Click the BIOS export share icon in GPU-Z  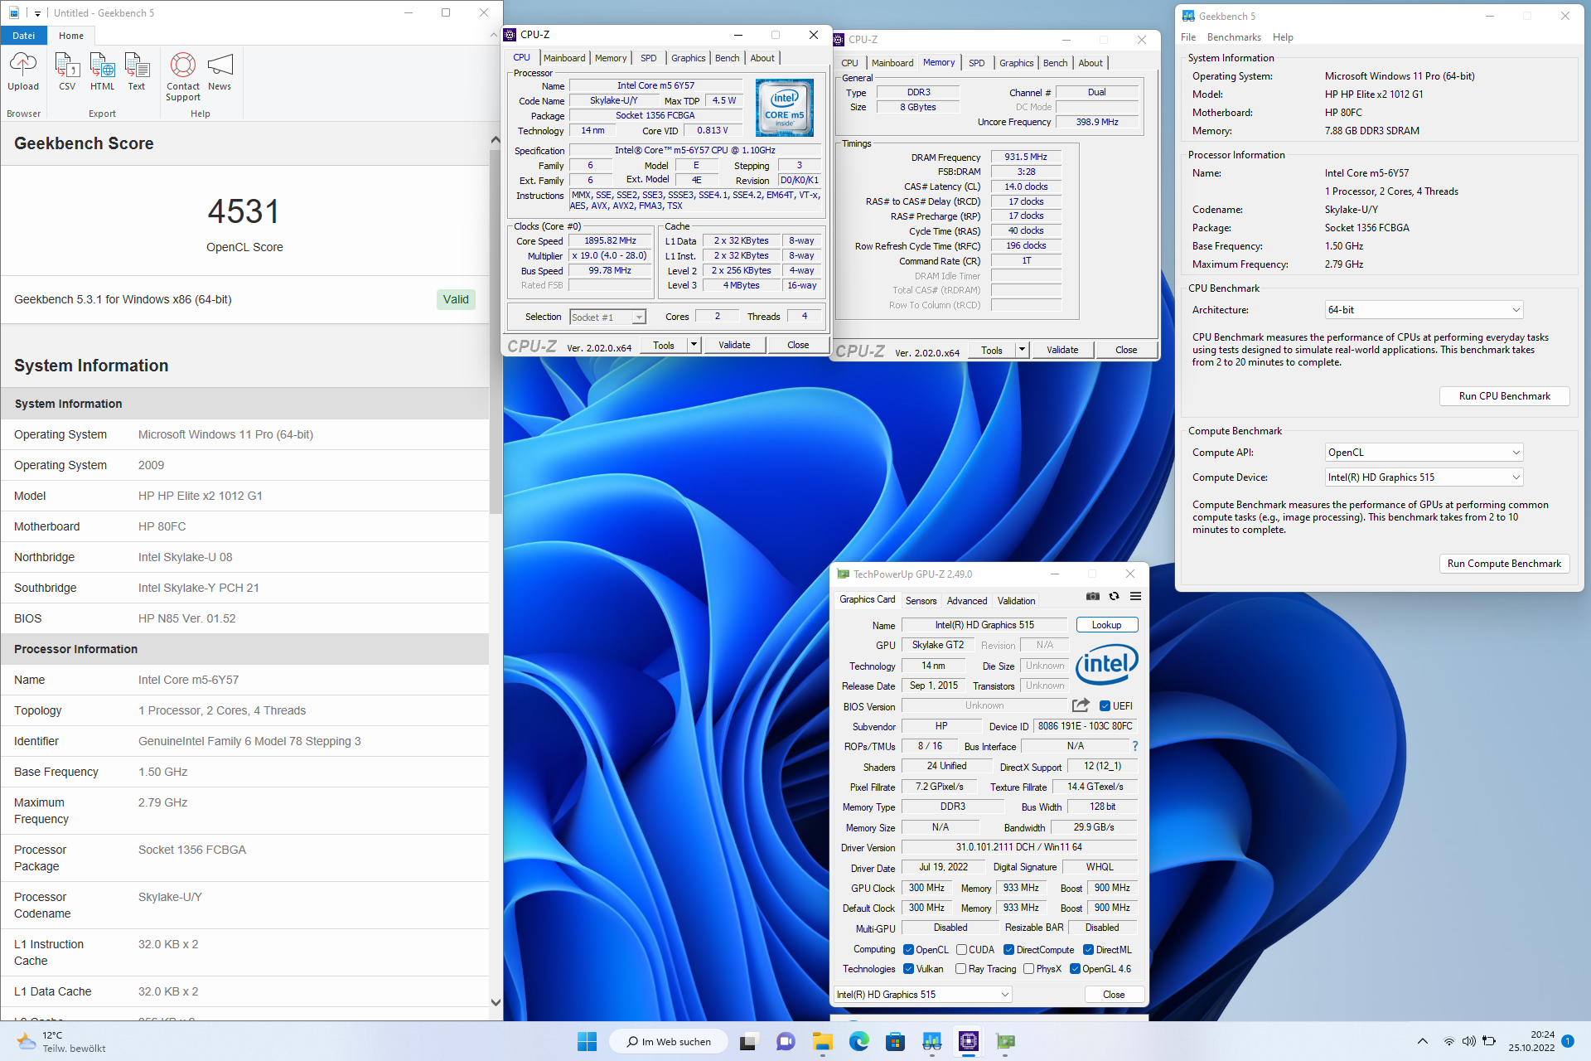click(1081, 705)
